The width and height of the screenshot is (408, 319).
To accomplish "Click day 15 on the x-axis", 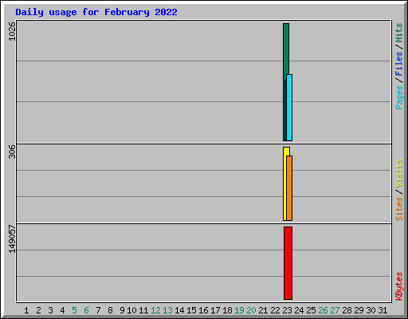I will [191, 310].
